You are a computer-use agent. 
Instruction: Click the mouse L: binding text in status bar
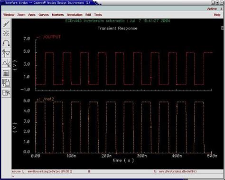click(x=42, y=171)
